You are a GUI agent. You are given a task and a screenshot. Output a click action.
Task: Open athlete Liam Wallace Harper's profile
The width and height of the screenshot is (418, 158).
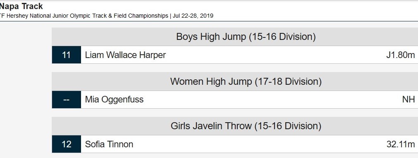pyautogui.click(x=125, y=55)
